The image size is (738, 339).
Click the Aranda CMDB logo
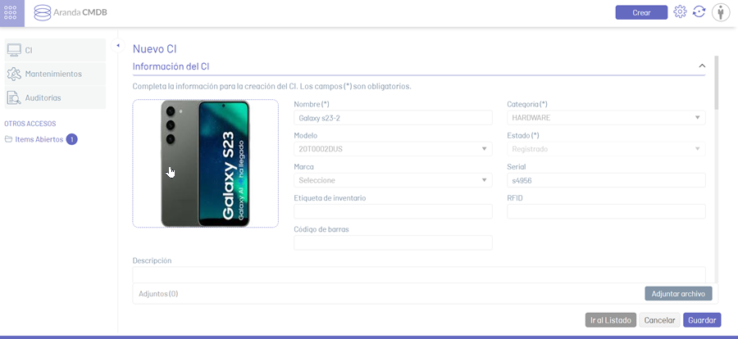click(x=71, y=13)
